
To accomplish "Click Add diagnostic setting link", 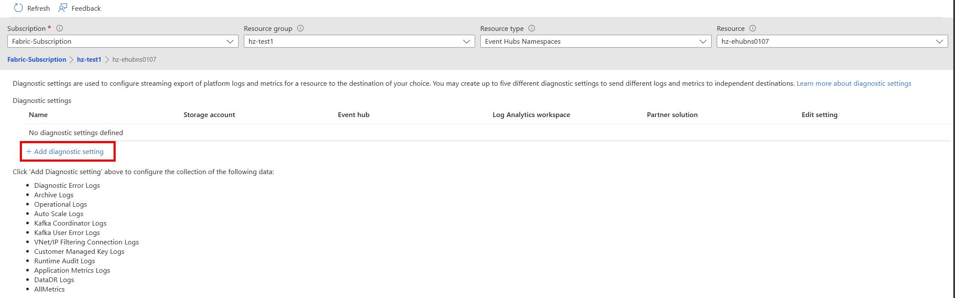I will [x=65, y=152].
